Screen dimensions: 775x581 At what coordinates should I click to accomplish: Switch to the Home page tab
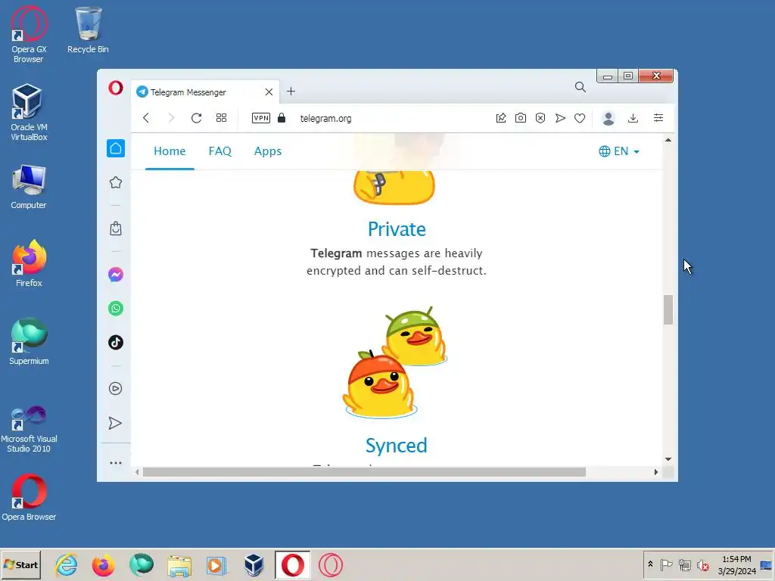170,151
